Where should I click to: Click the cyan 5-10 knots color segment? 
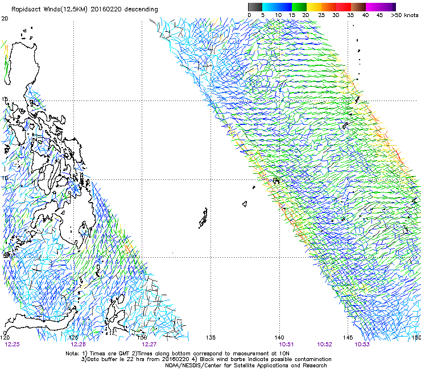(270, 7)
